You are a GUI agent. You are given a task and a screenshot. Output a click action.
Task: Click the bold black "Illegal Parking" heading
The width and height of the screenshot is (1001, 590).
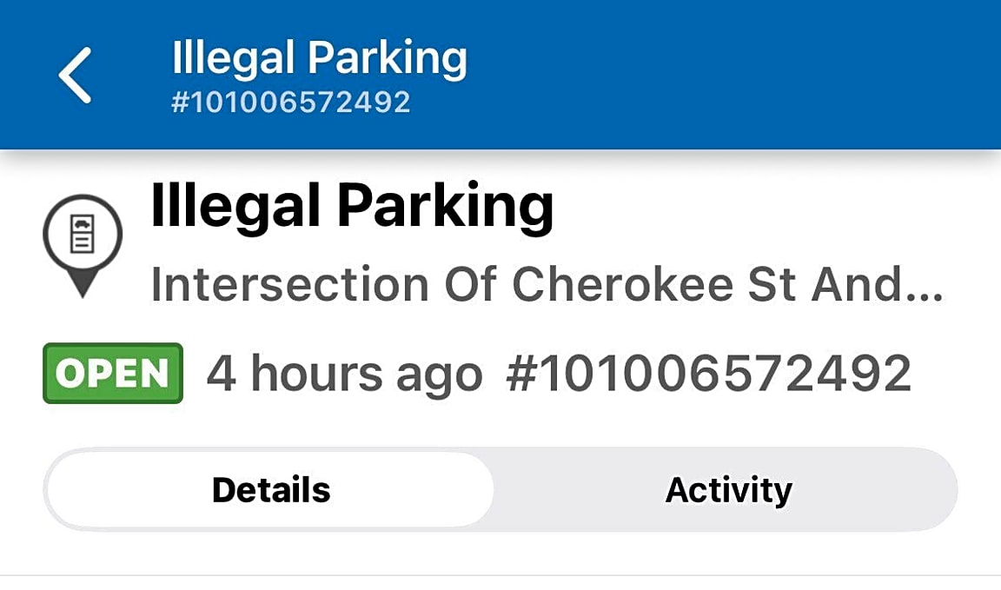(x=352, y=206)
